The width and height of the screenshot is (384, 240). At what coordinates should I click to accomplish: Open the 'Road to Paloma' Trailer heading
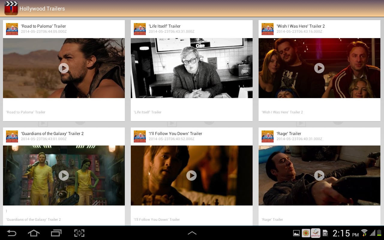point(43,26)
